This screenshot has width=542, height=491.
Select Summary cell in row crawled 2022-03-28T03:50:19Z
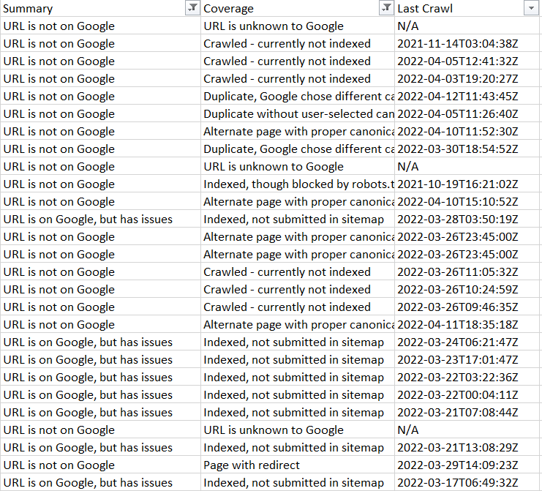pos(100,220)
